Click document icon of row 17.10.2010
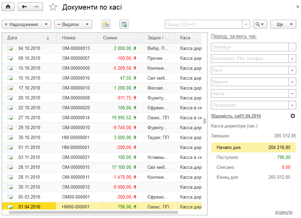This screenshot has height=218, width=301. pos(10,88)
